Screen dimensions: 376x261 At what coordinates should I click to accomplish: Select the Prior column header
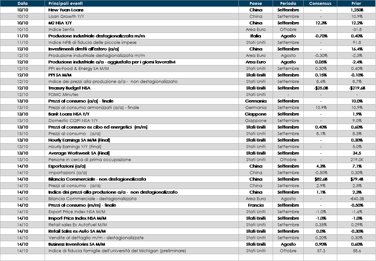(356, 4)
